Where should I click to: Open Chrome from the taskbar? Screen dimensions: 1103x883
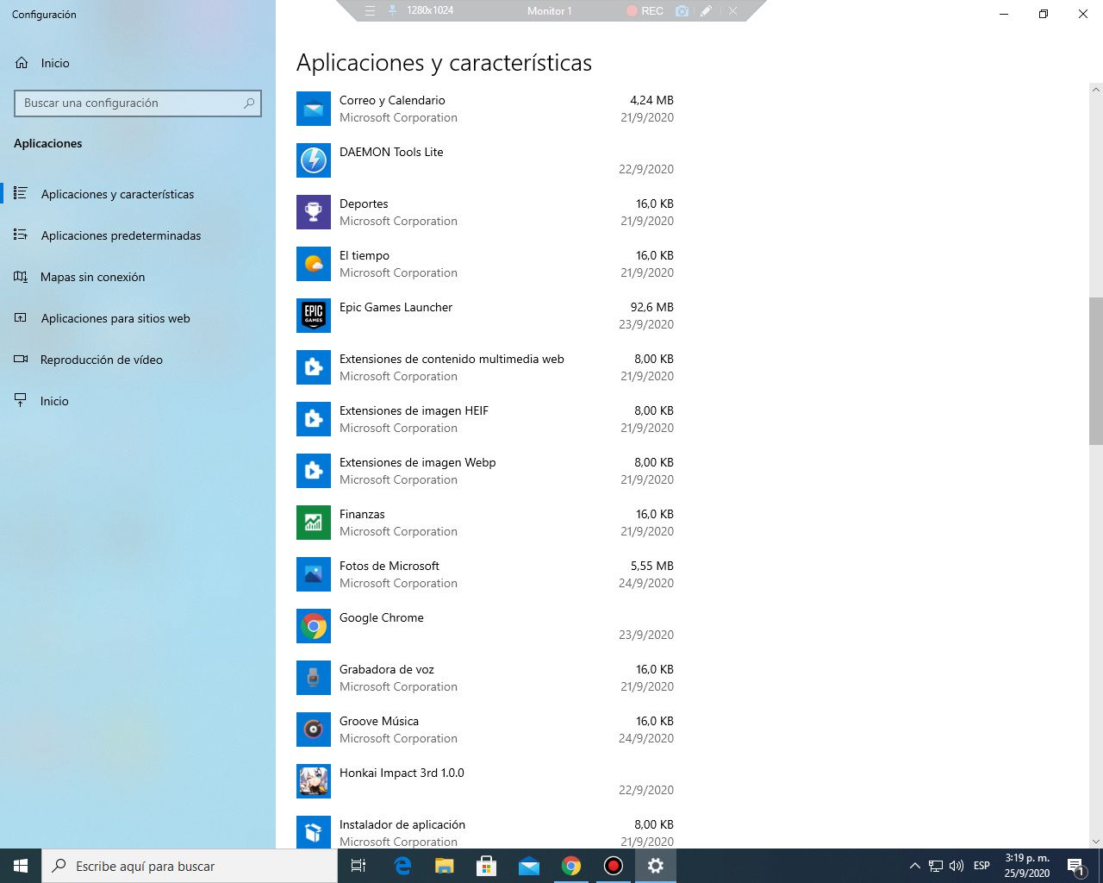[x=571, y=866]
